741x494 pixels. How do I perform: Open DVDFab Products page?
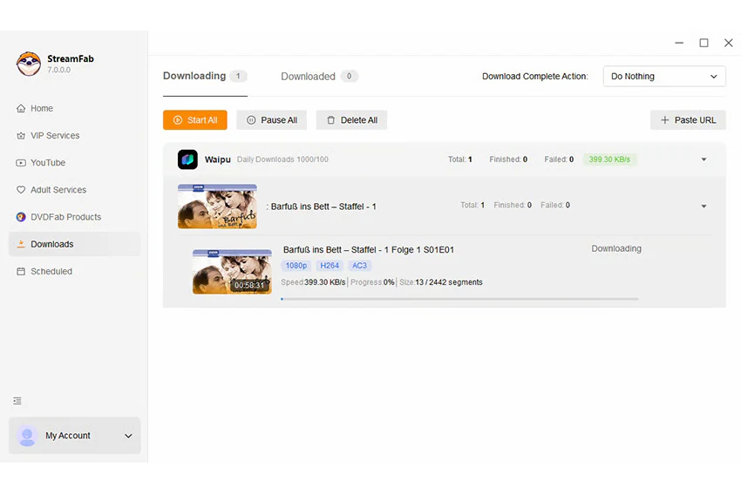coord(58,217)
